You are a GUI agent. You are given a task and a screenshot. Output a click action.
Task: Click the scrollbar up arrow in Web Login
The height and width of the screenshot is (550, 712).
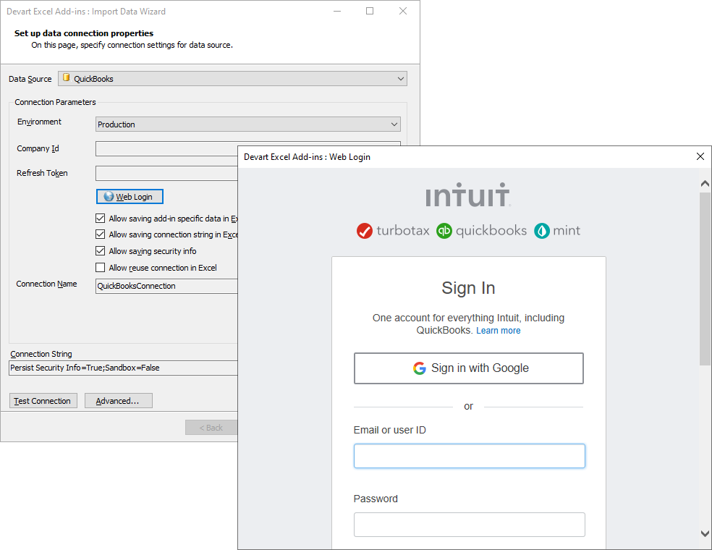705,184
